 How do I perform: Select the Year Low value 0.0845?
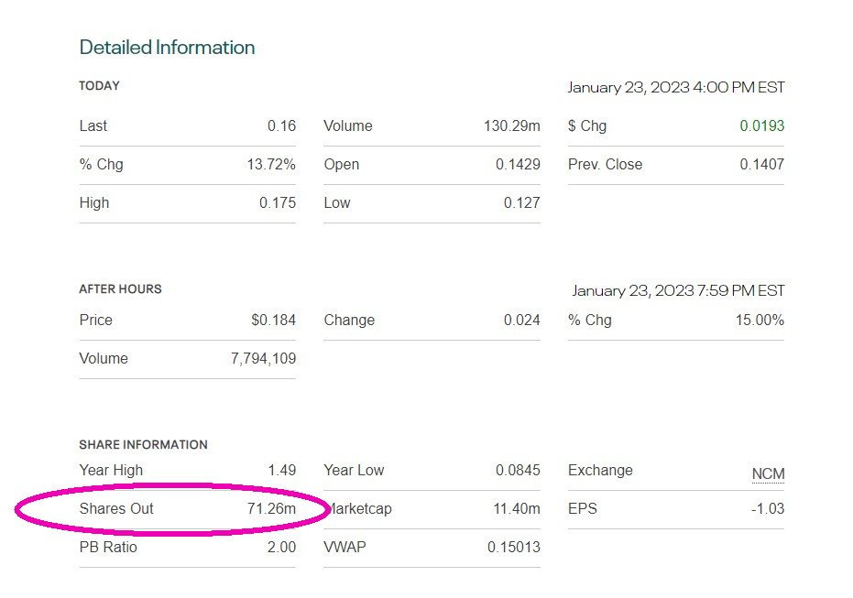click(518, 470)
